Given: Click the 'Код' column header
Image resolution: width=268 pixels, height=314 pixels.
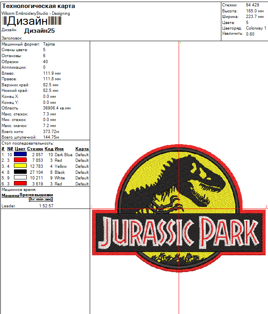Looking at the screenshot, I should [x=49, y=149].
